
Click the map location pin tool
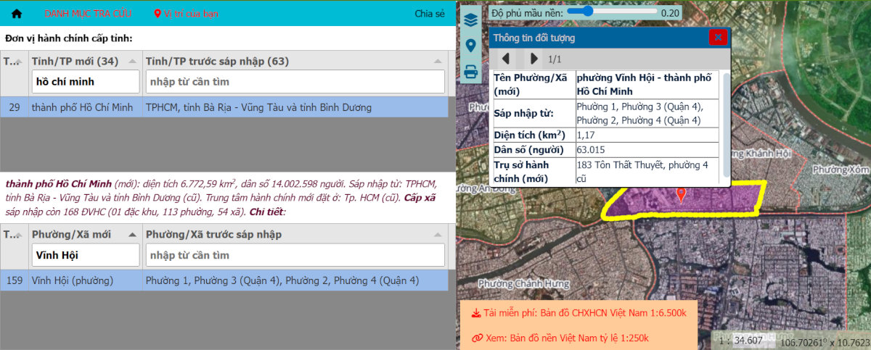471,46
